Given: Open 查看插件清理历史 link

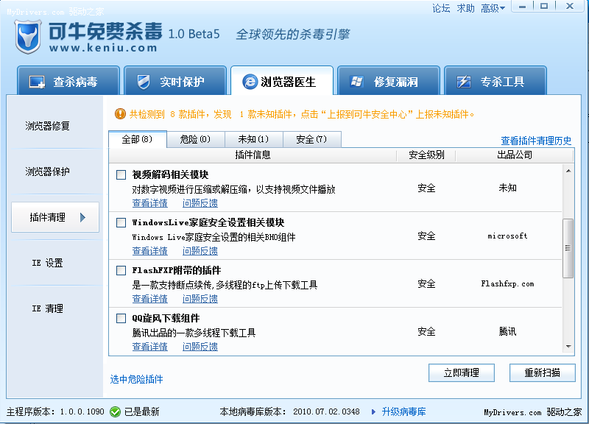Looking at the screenshot, I should pos(536,141).
